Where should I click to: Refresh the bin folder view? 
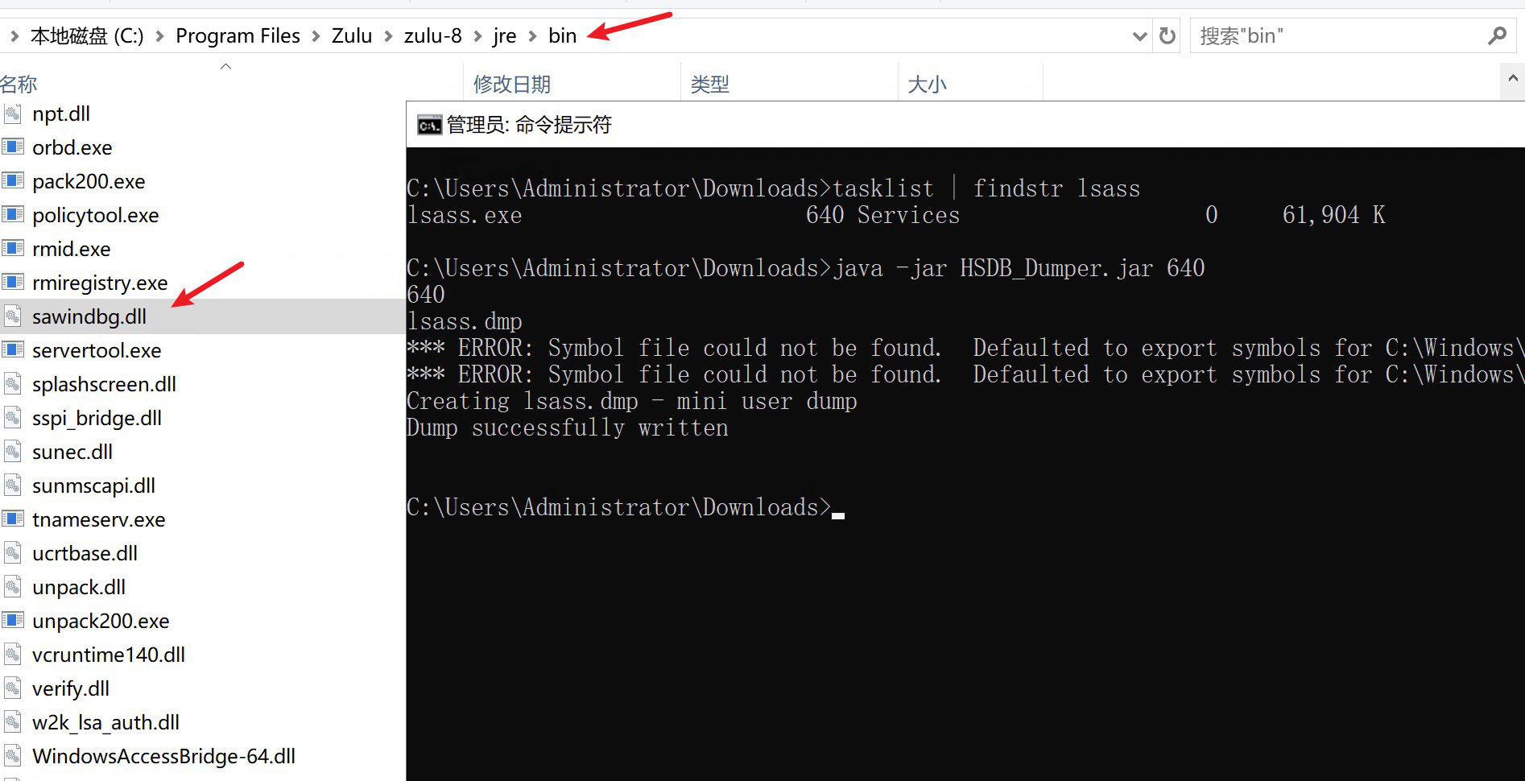[x=1168, y=36]
